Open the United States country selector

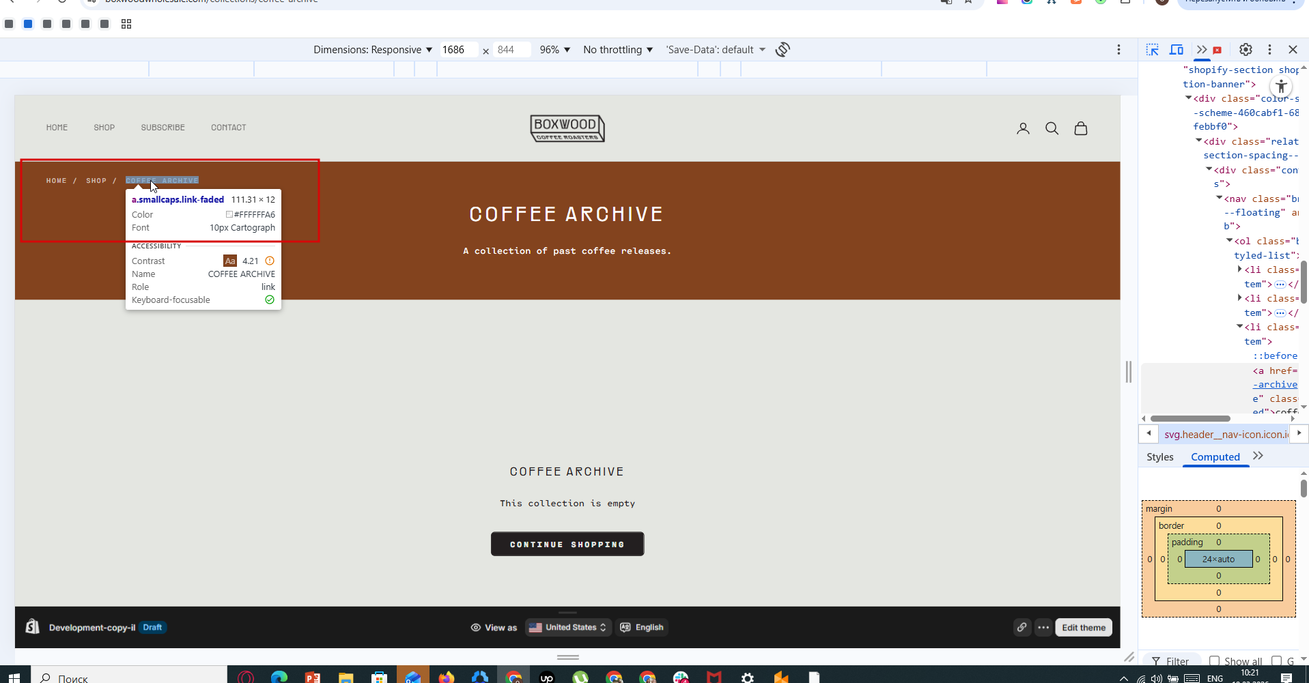pyautogui.click(x=568, y=627)
